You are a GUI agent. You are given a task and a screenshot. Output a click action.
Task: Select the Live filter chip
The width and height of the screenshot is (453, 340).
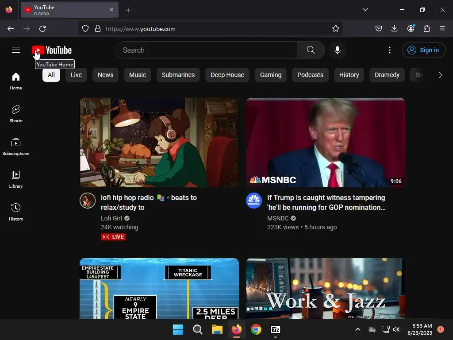click(x=76, y=75)
